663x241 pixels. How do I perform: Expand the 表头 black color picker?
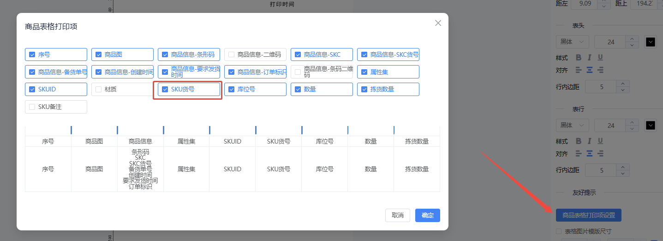tap(650, 42)
